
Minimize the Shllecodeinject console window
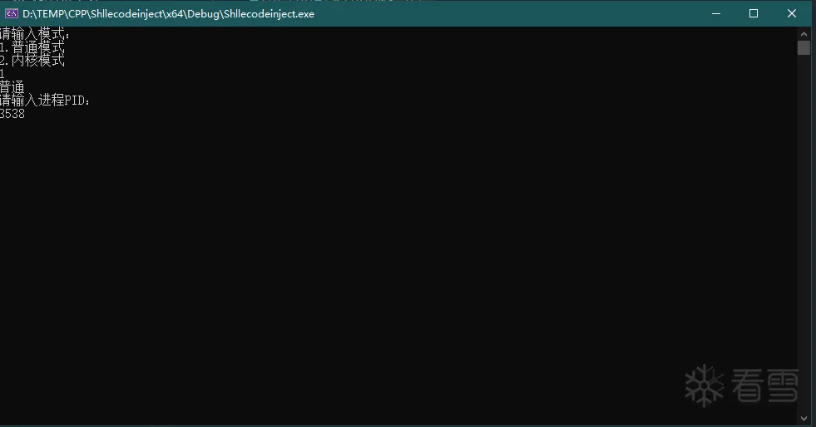click(716, 13)
